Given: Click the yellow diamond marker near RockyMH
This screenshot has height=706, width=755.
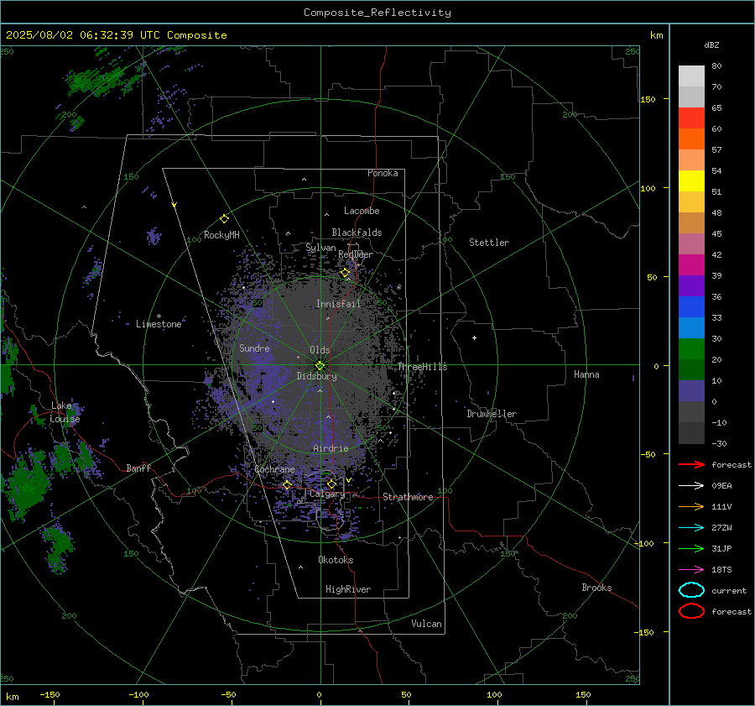Looking at the screenshot, I should point(224,219).
